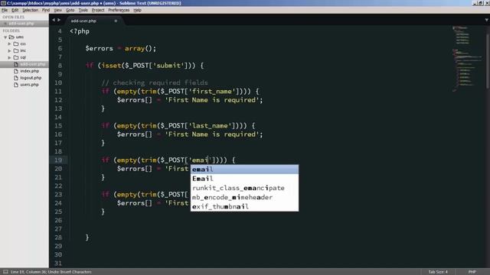
Task: Open the Project menu
Action: coord(98,10)
